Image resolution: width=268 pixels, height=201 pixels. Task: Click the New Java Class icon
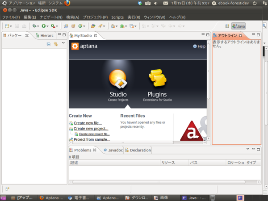80,26
